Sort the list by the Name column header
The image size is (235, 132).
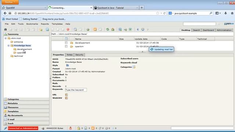(97, 39)
